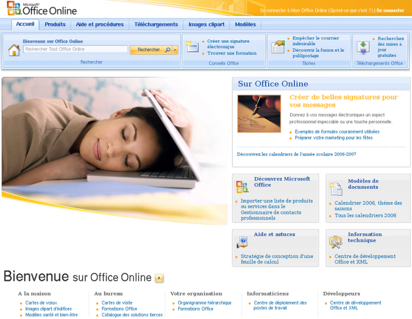Open Centre de développement link under Développeurs
This screenshot has height=319, width=412.
[356, 305]
